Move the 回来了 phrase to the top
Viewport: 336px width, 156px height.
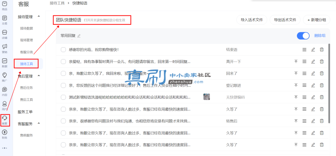pos(296,73)
